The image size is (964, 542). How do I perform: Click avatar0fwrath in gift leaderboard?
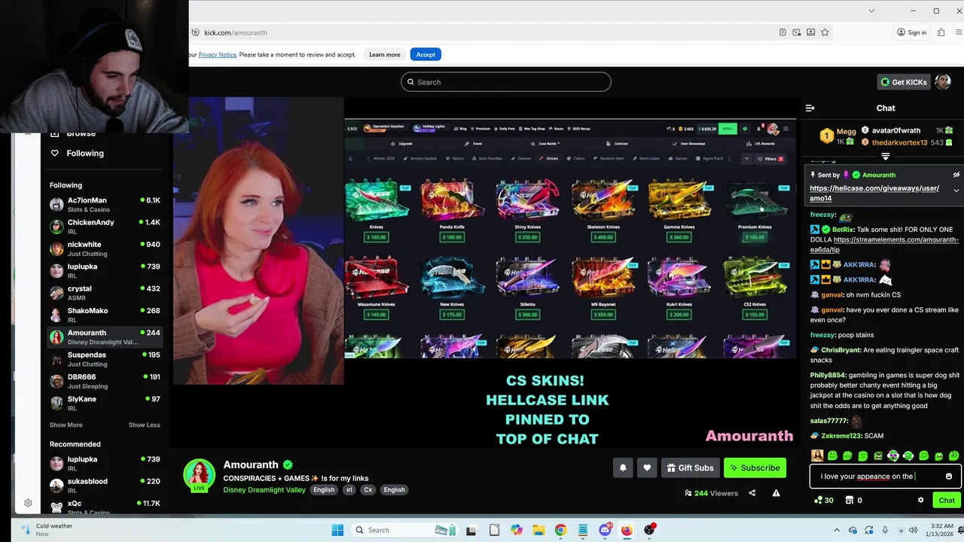[x=896, y=130]
